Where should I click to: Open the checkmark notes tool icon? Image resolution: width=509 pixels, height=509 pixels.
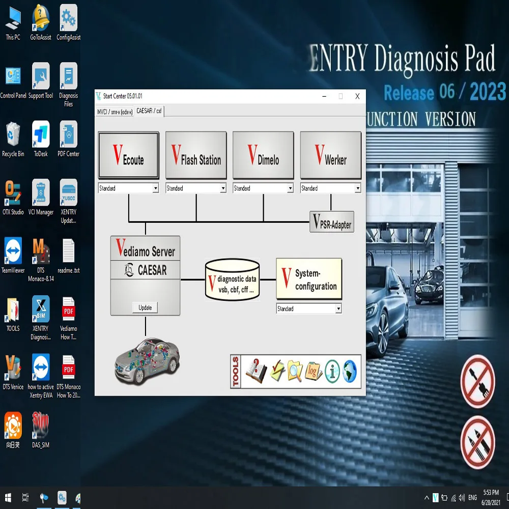(x=277, y=372)
